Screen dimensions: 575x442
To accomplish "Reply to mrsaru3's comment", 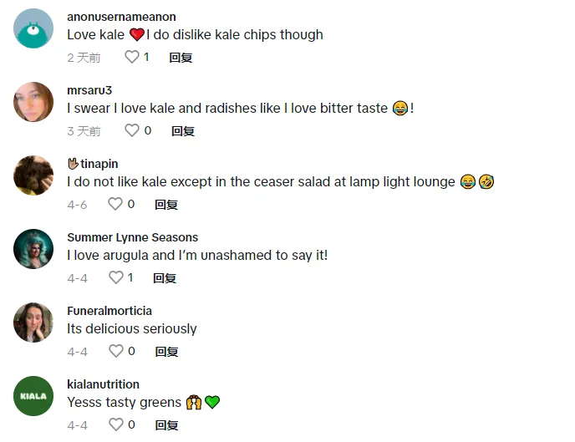I will pyautogui.click(x=183, y=131).
